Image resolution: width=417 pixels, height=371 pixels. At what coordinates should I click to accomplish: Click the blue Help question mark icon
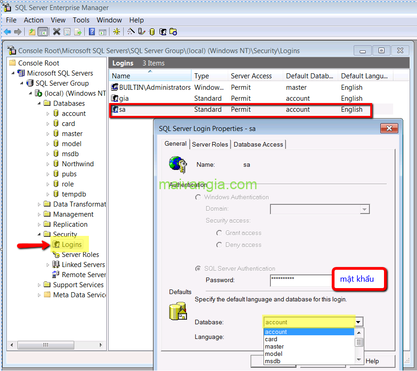(92, 32)
